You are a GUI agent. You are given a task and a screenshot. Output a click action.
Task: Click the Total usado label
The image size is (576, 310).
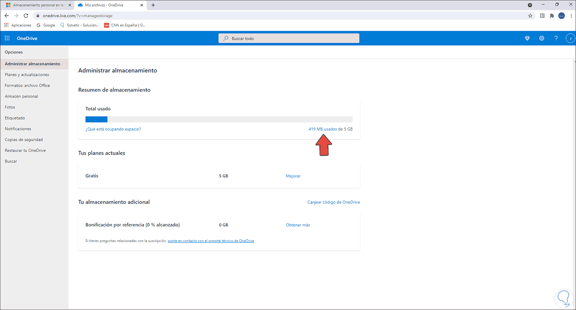[98, 109]
